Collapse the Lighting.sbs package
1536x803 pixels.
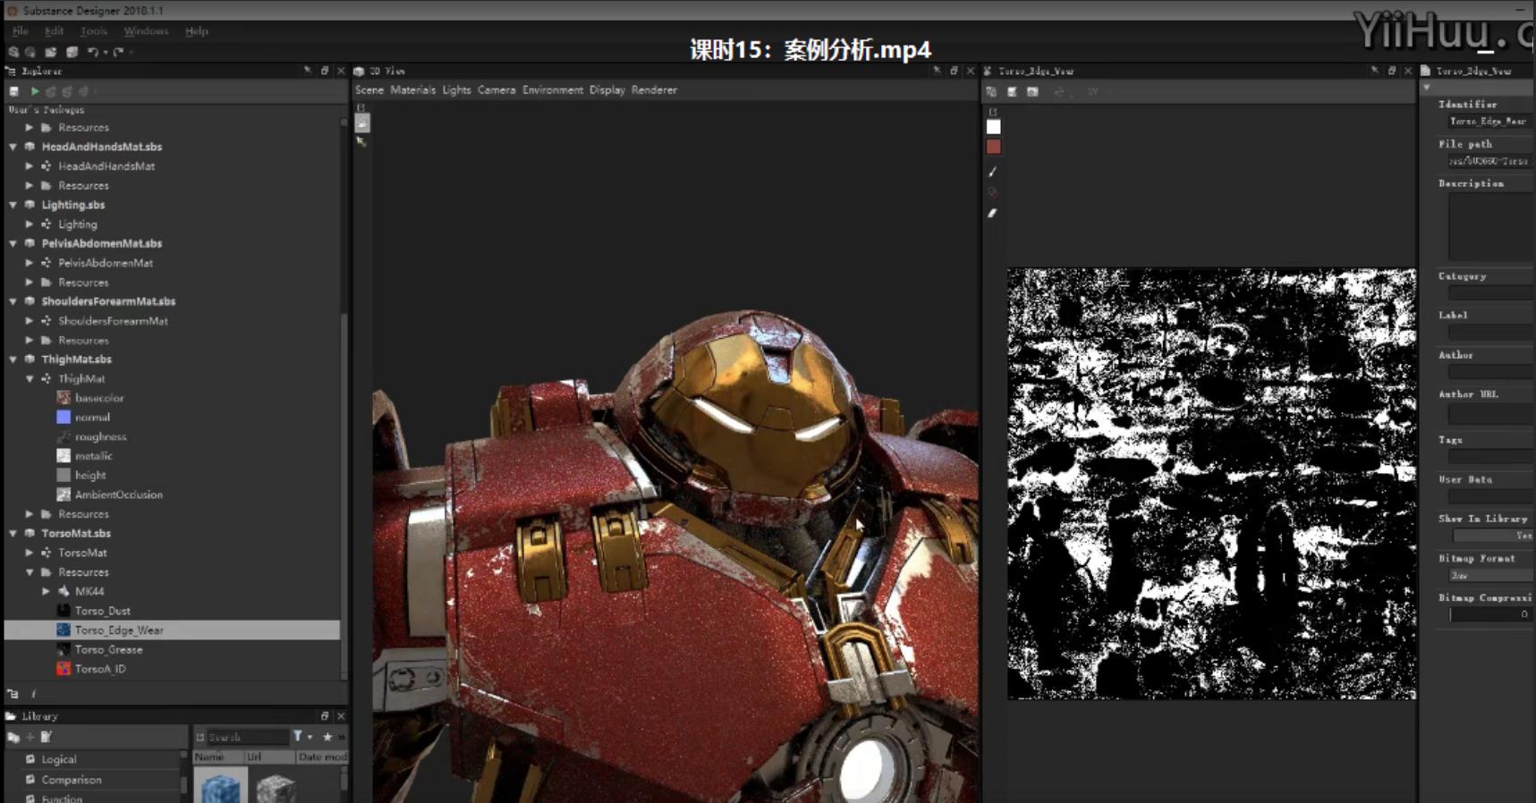13,205
